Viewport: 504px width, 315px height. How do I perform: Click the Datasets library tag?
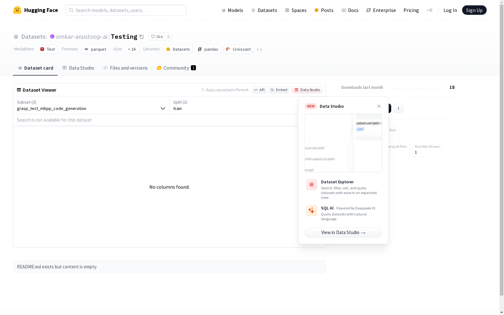178,49
